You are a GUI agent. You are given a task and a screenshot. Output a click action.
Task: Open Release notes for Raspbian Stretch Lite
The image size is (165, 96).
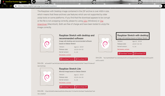coord(65,83)
